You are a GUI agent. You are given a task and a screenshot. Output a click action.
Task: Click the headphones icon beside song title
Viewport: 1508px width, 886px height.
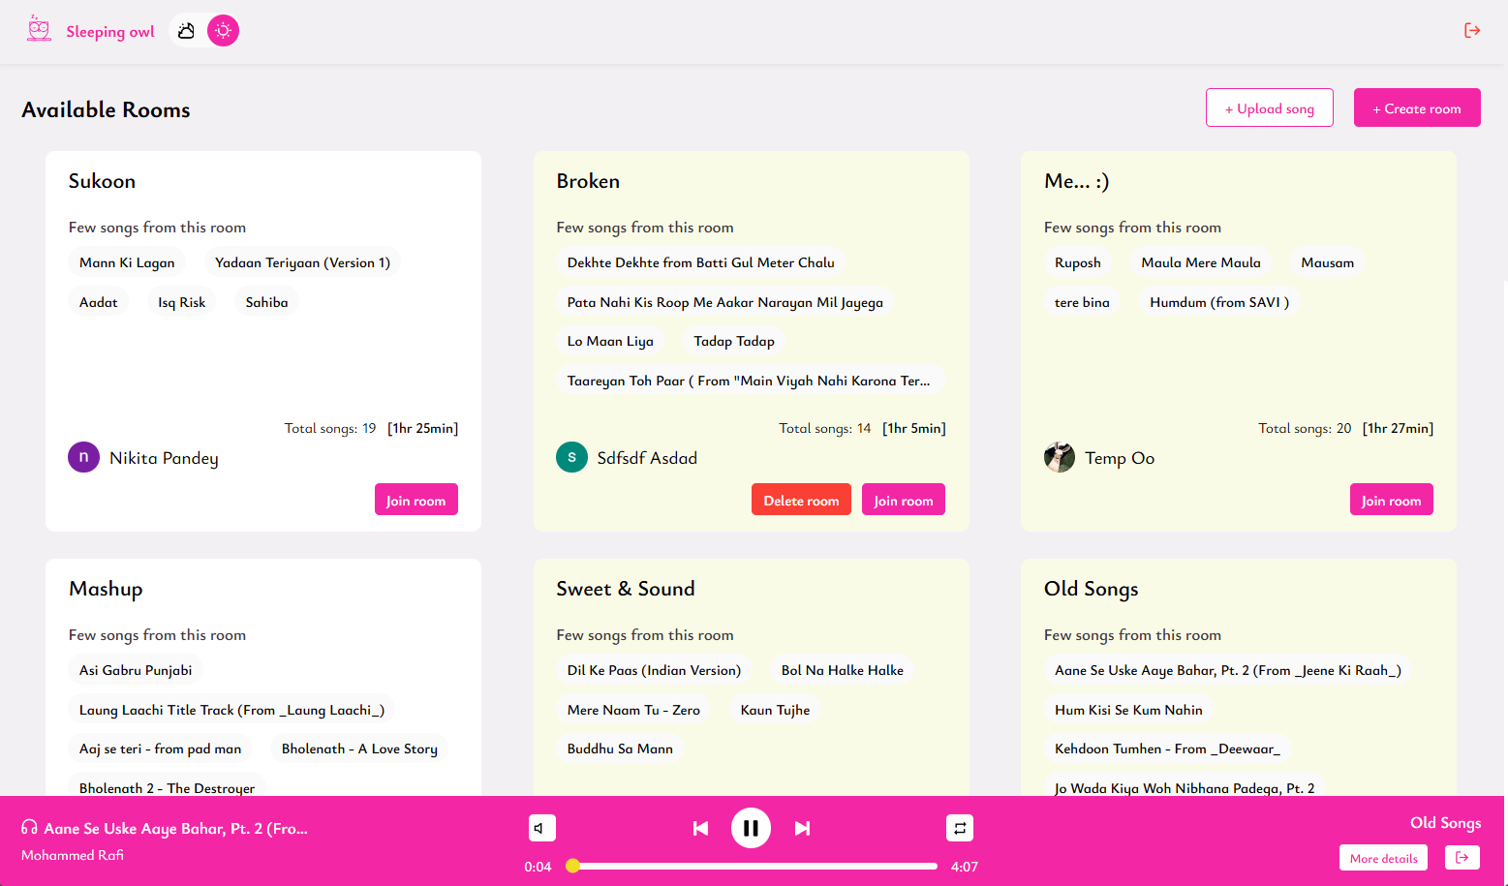tap(30, 828)
